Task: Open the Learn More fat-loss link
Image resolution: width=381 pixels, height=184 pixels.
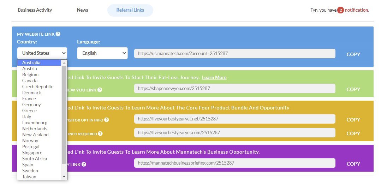Action: click(214, 78)
